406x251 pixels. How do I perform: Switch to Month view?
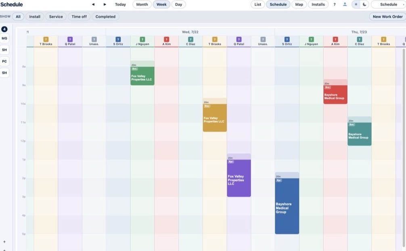(x=142, y=4)
